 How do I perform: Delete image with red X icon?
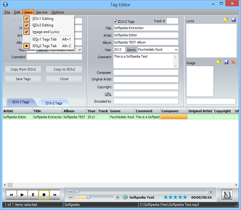pyautogui.click(x=233, y=62)
